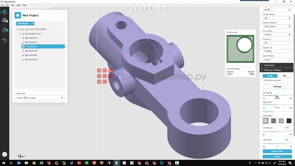Open the Support Material SR30 dropdown
The image size is (295, 166).
point(277,26)
